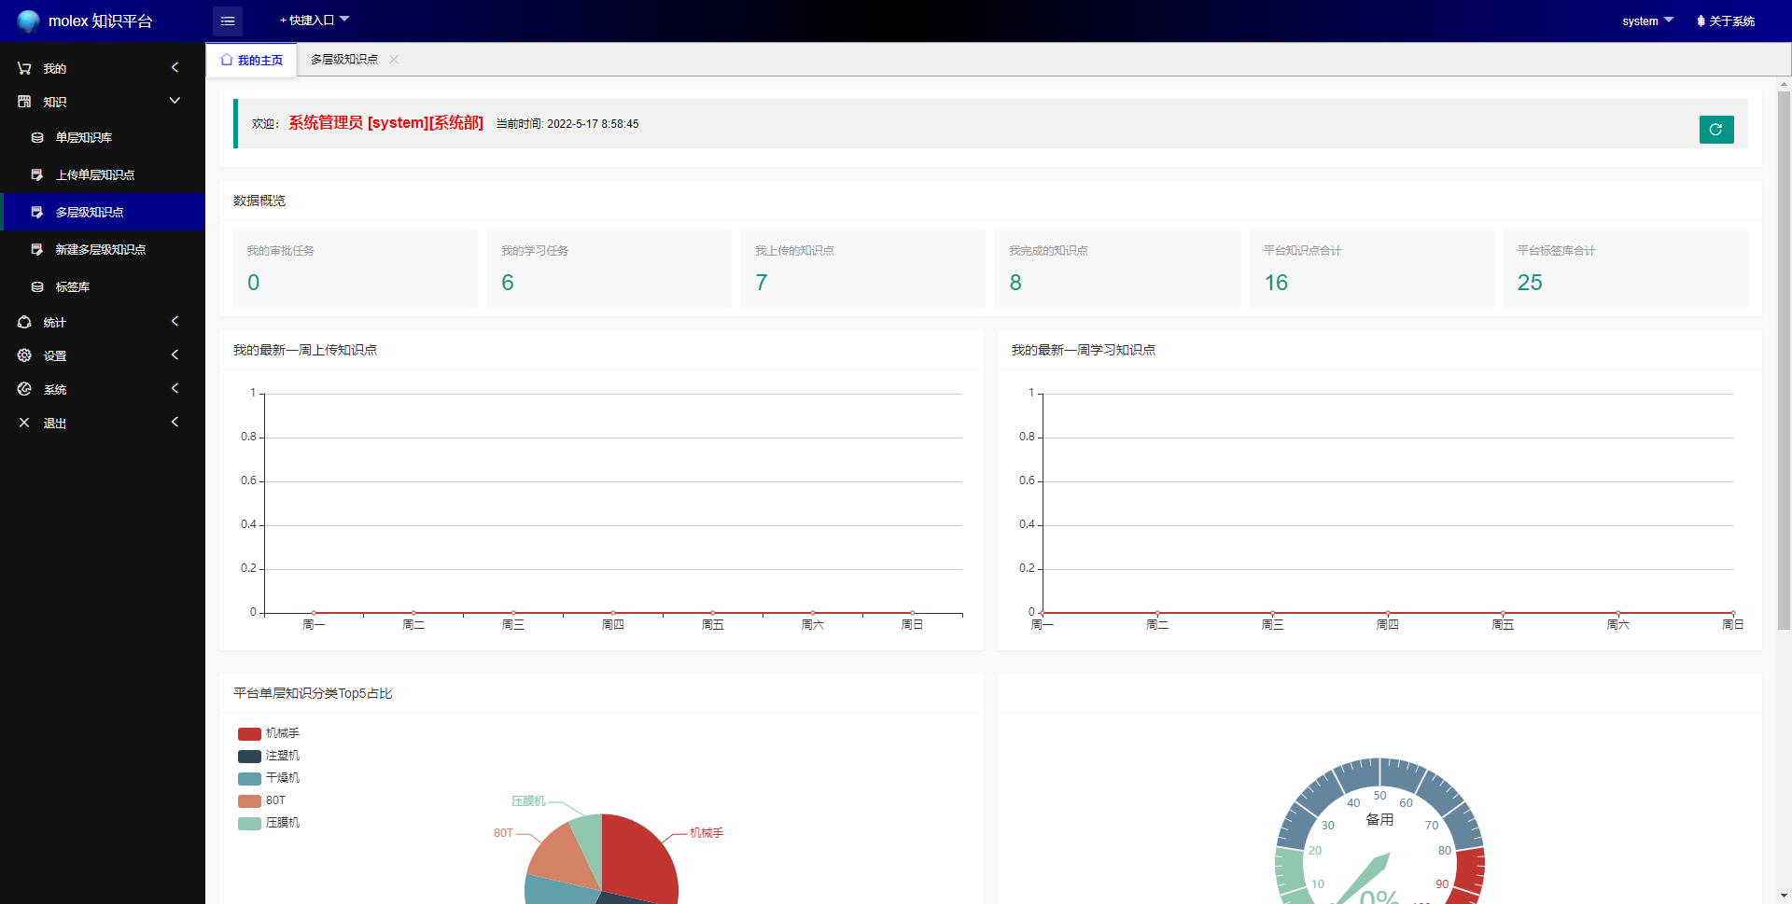
Task: Open the 快捷入口 dropdown
Action: pyautogui.click(x=315, y=20)
